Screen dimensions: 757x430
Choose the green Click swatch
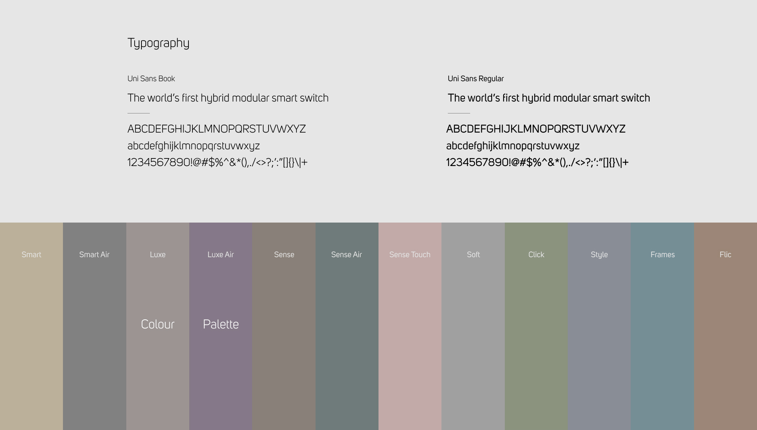[x=536, y=326]
